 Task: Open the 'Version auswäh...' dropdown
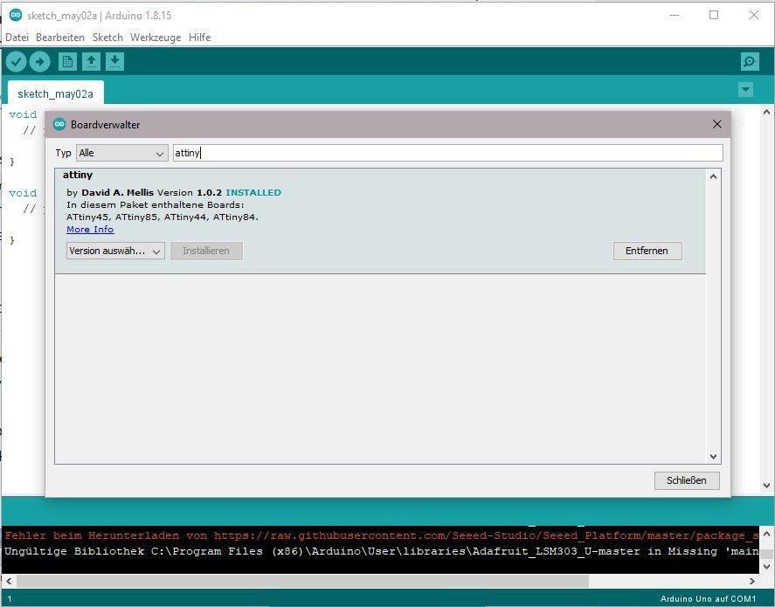(115, 251)
